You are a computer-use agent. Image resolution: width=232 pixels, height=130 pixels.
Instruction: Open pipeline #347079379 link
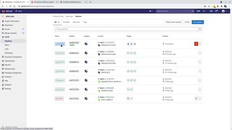(x=74, y=80)
